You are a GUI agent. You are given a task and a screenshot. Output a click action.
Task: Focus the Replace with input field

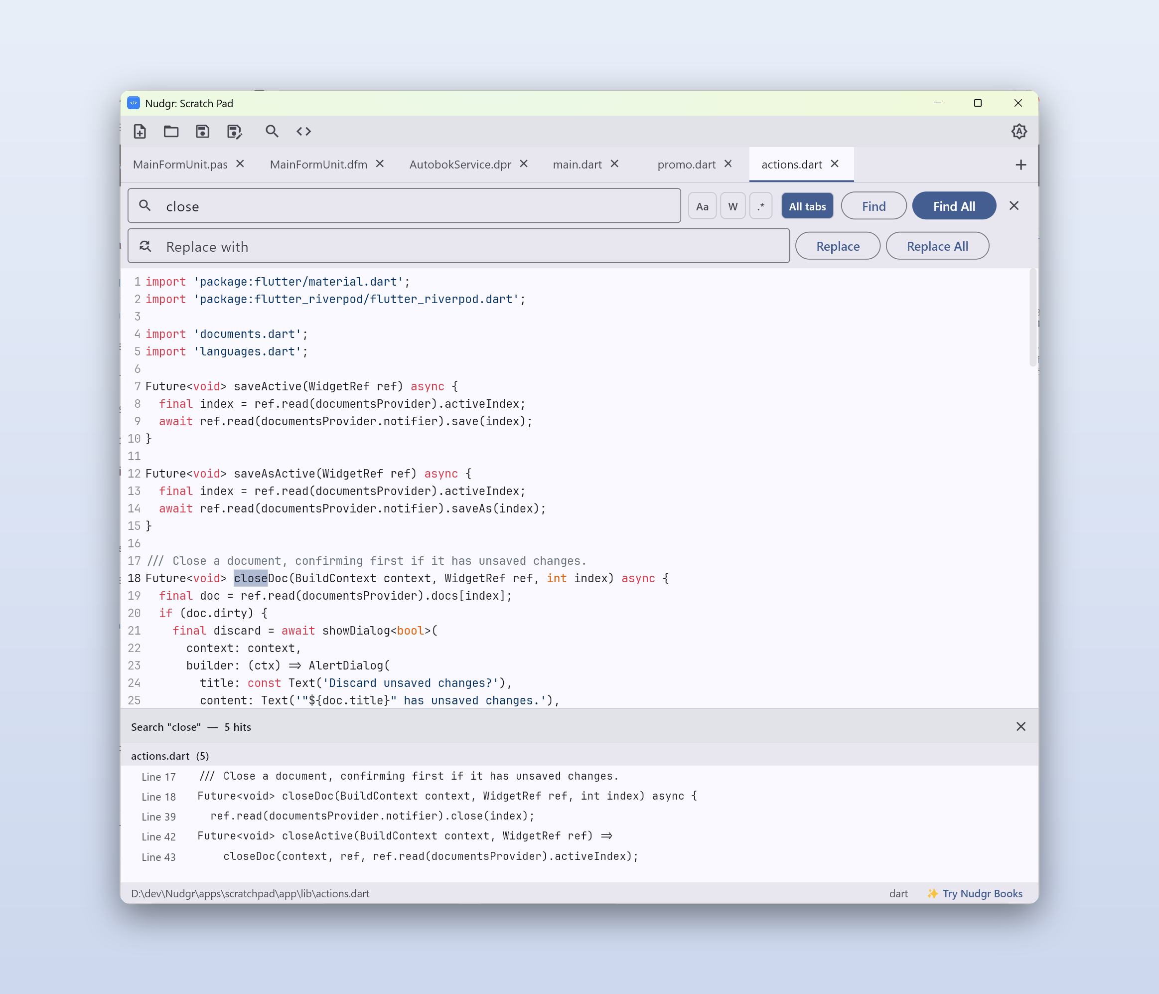459,246
